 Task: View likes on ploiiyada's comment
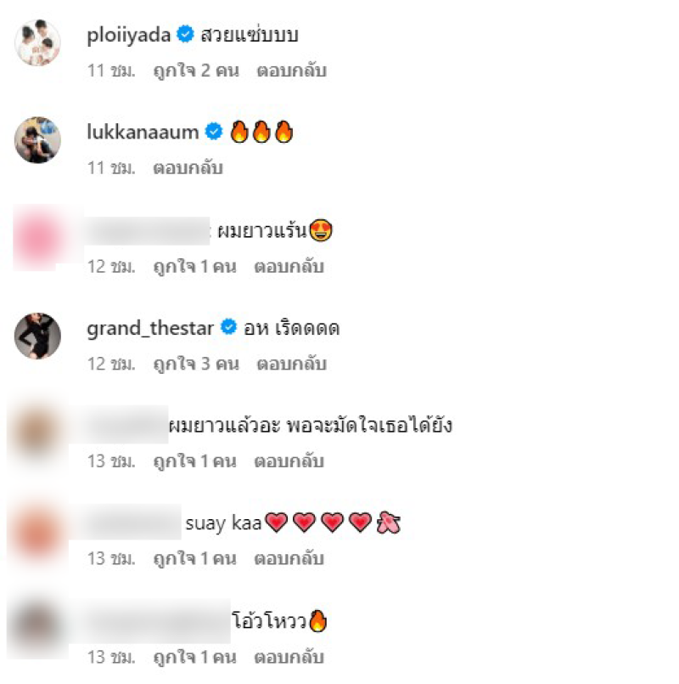pyautogui.click(x=196, y=71)
